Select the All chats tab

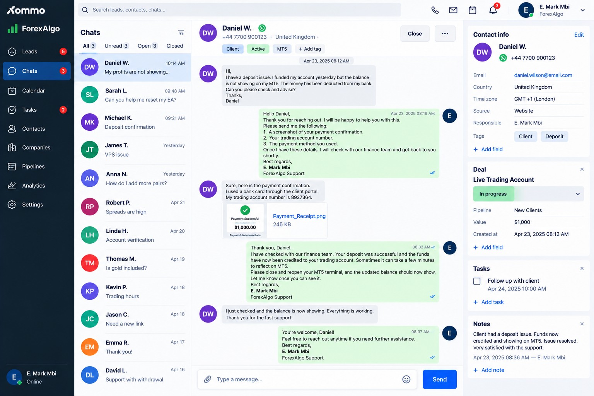[x=89, y=46]
